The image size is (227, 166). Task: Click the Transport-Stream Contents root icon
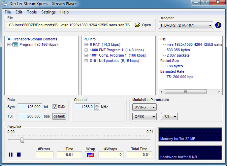[x=9, y=39]
